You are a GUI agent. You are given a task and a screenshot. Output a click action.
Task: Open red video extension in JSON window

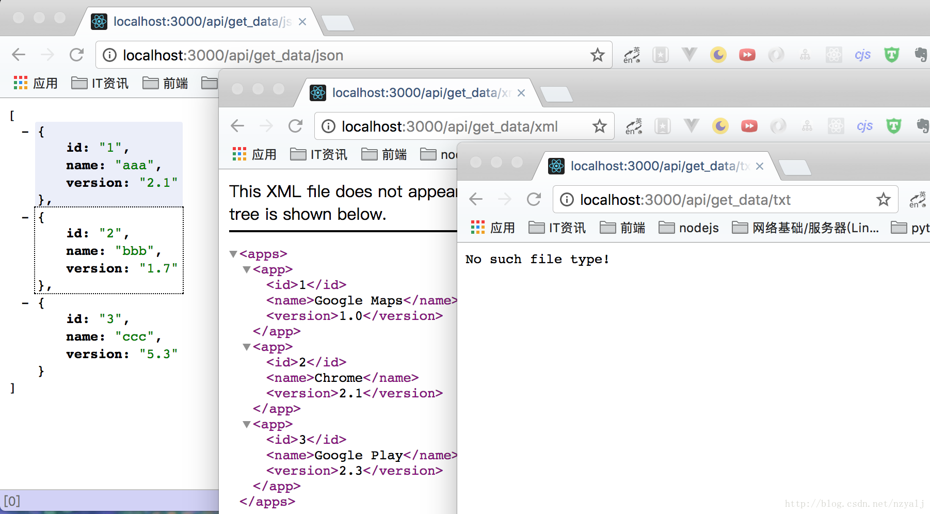click(747, 55)
